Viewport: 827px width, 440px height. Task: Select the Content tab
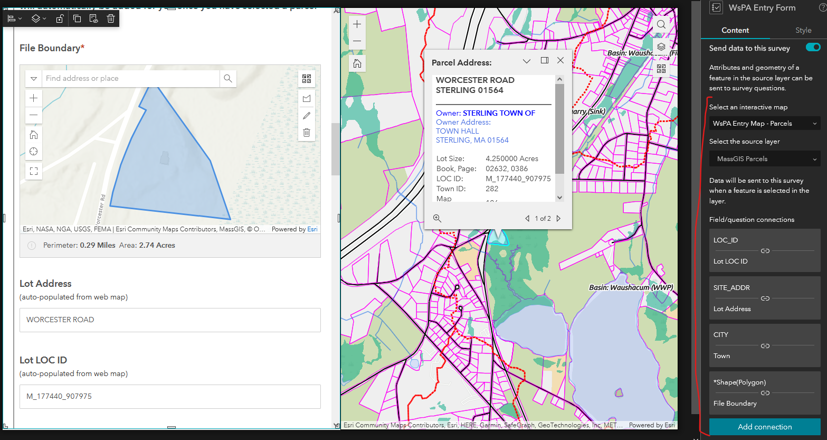tap(735, 30)
